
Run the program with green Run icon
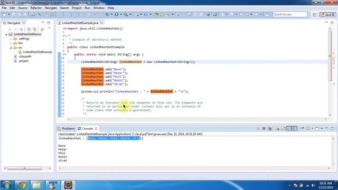pos(116,14)
